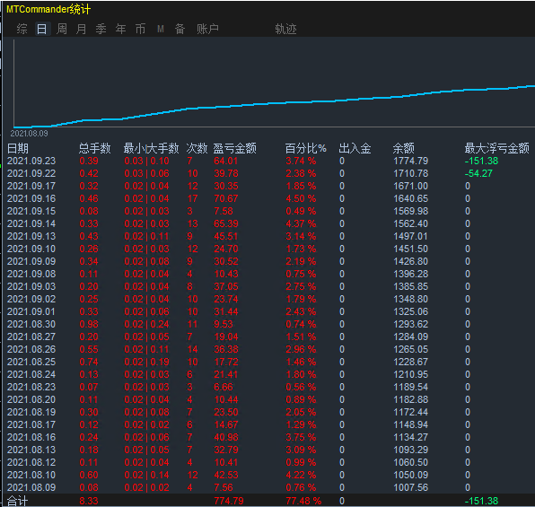535x507 pixels.
Task: Click the 盈亏金额 column header
Action: [x=235, y=148]
